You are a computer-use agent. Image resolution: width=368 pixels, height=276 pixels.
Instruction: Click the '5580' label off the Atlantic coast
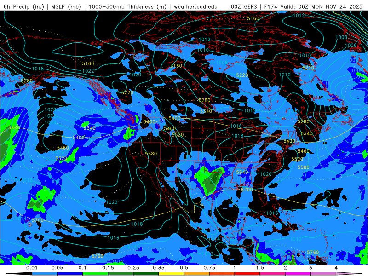coord(304,167)
